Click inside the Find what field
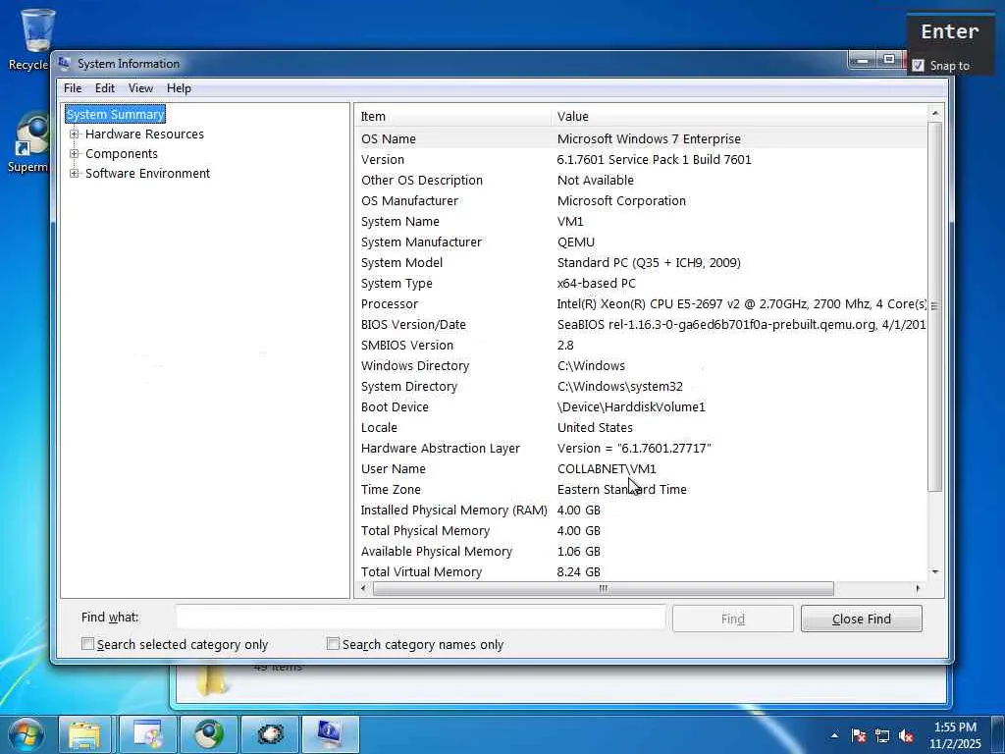Image resolution: width=1005 pixels, height=754 pixels. tap(420, 618)
